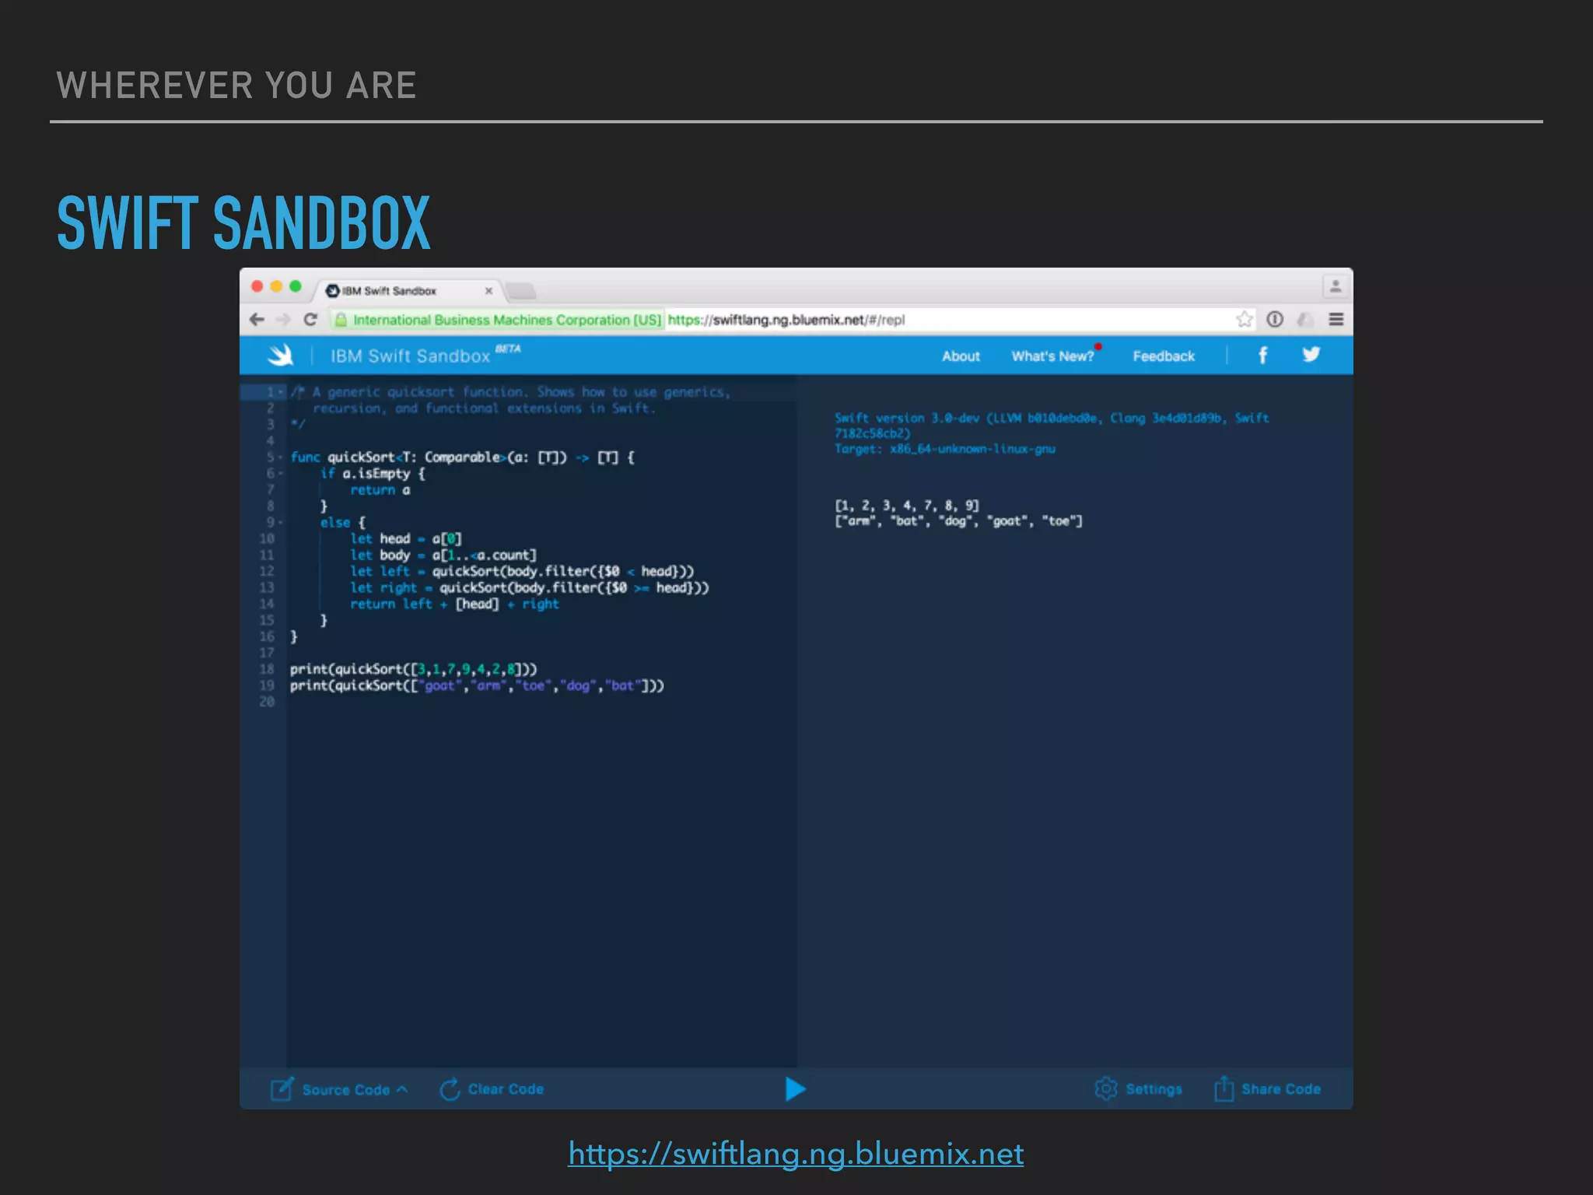The image size is (1593, 1195).
Task: Open the About menu item
Action: point(961,356)
